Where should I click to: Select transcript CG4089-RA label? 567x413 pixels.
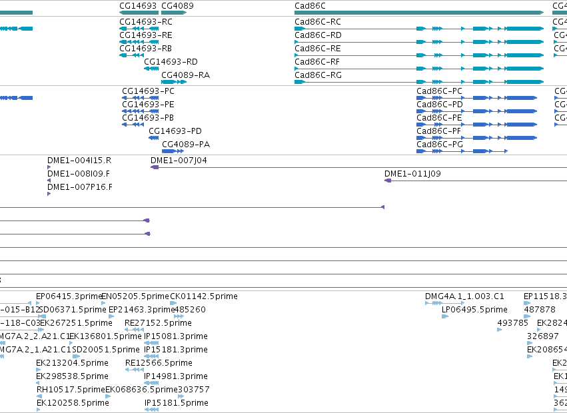(x=185, y=75)
